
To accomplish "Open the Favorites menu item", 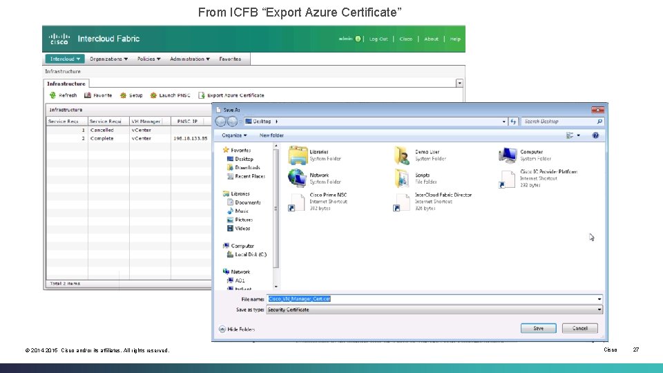I will pos(230,59).
